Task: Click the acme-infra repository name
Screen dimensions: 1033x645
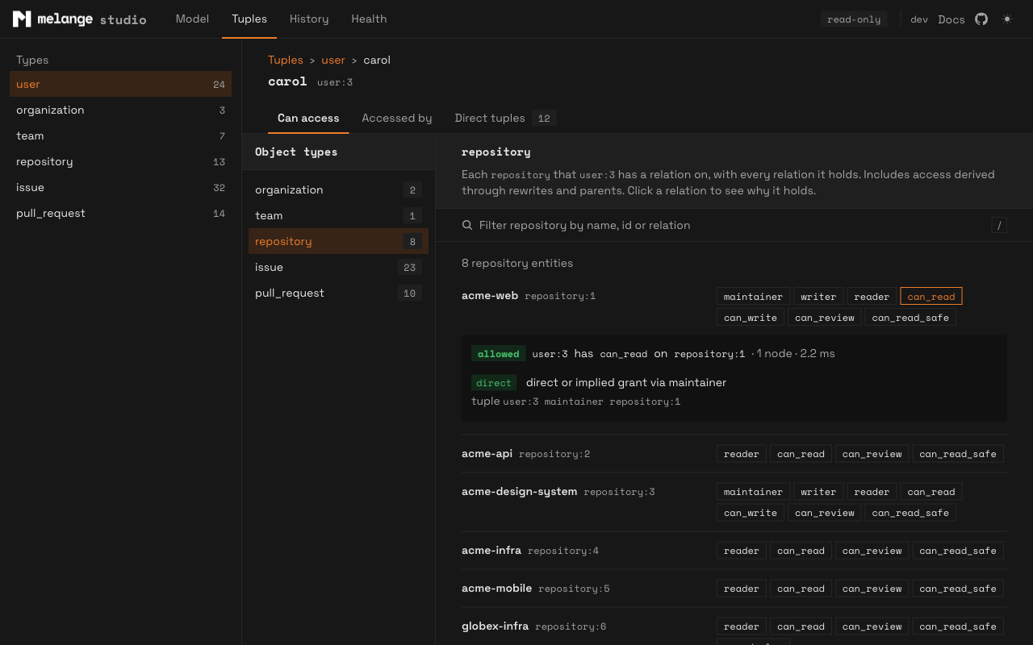Action: [491, 551]
